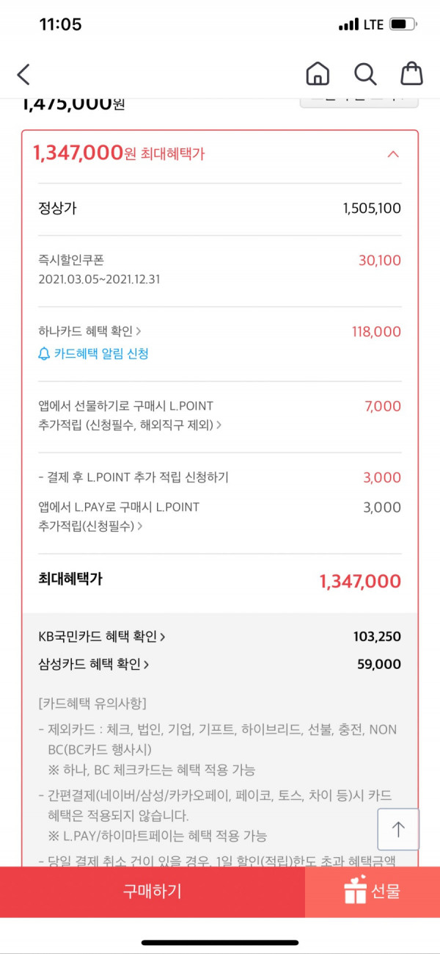Expand 삼성카드 혜택 확인
440x954 pixels.
94,664
